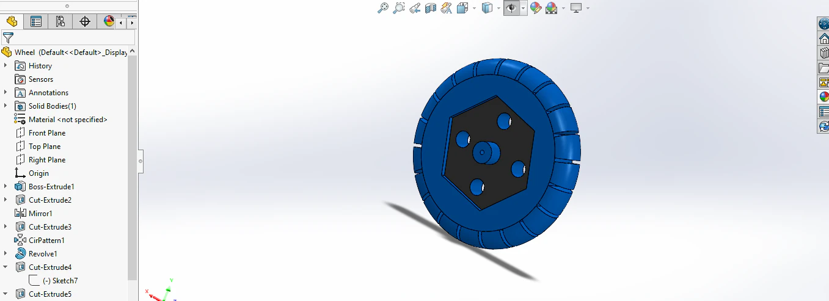Click the Apply Scene tool
The width and height of the screenshot is (829, 301).
click(x=551, y=8)
